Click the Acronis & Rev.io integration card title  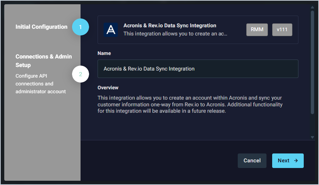point(170,26)
